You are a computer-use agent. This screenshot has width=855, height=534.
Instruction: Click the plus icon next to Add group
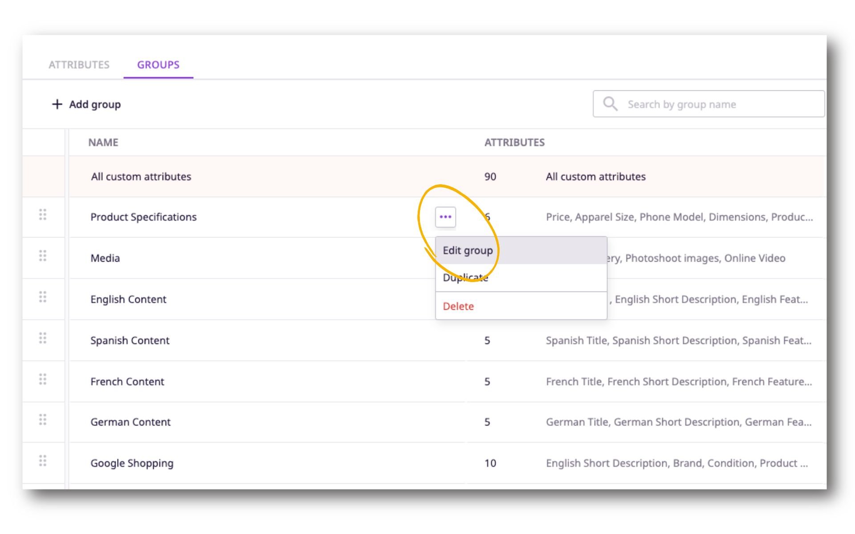pos(57,104)
